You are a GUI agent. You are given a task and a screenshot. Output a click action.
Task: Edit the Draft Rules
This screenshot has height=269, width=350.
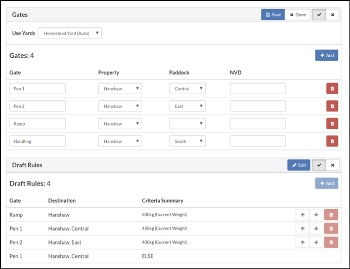(298, 165)
